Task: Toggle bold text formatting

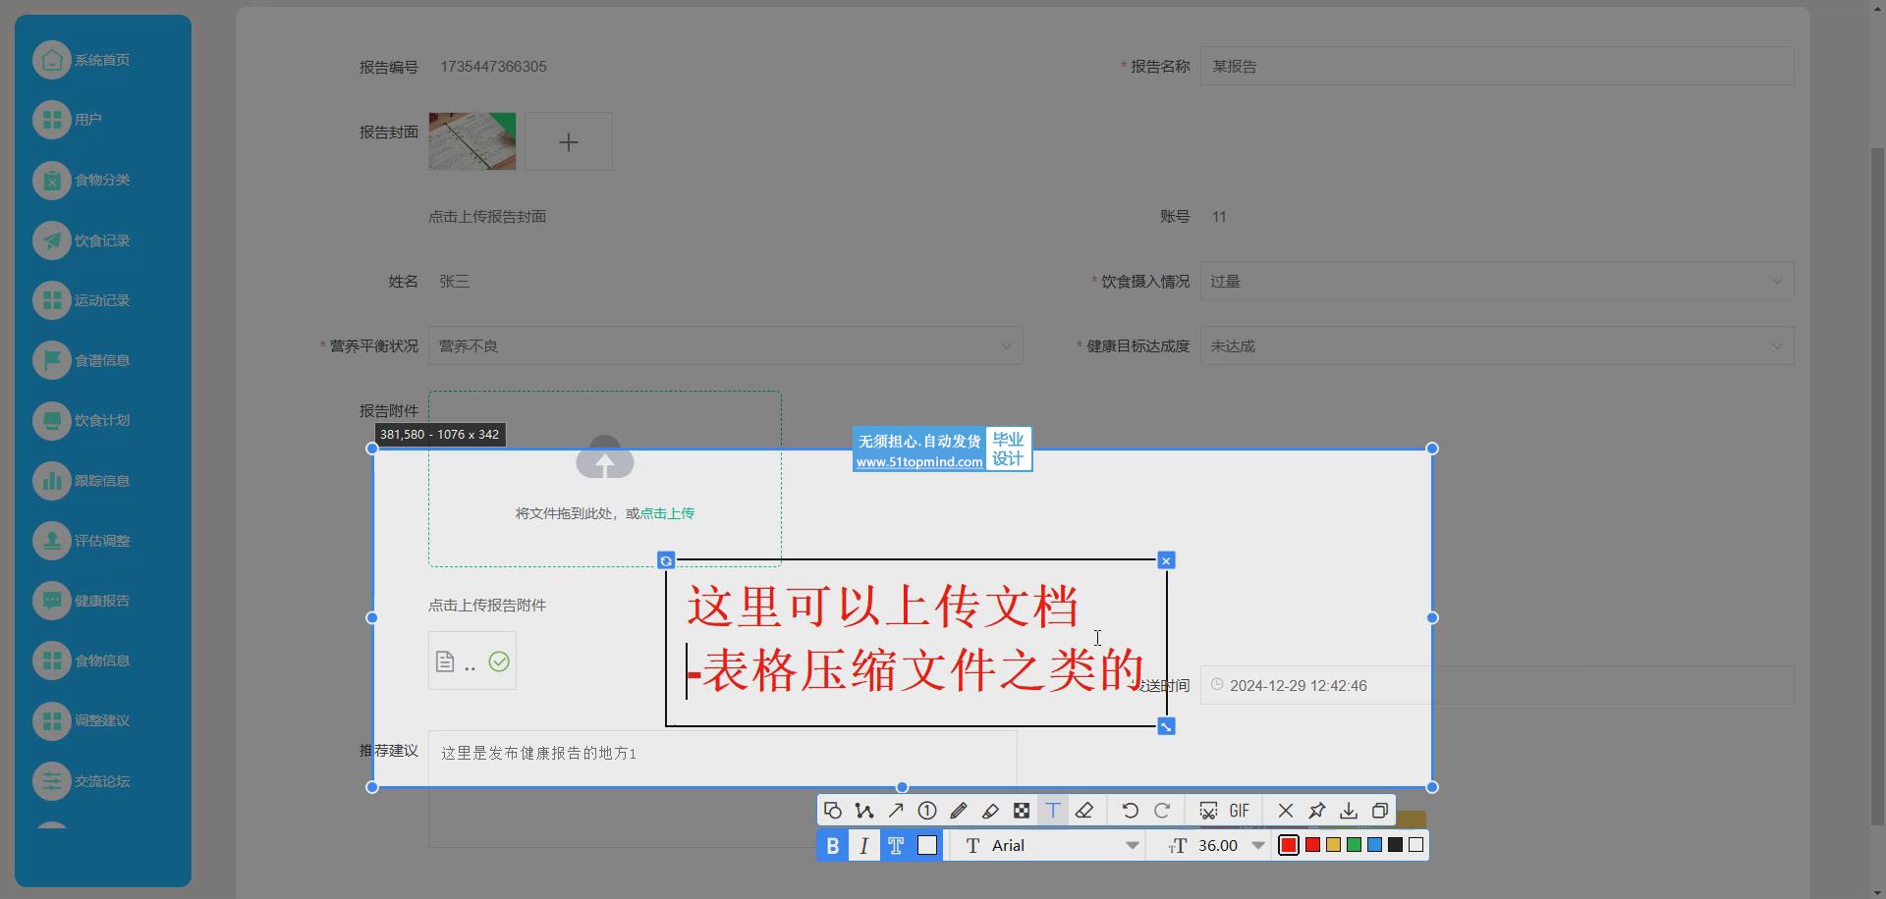Action: tap(833, 846)
